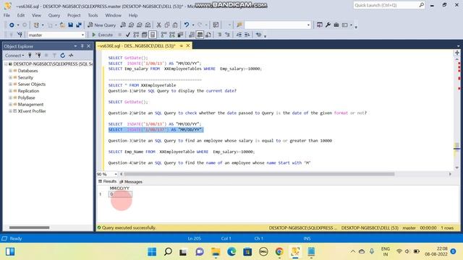Select the PolyBase tree item
Image resolution: width=463 pixels, height=260 pixels.
point(26,97)
